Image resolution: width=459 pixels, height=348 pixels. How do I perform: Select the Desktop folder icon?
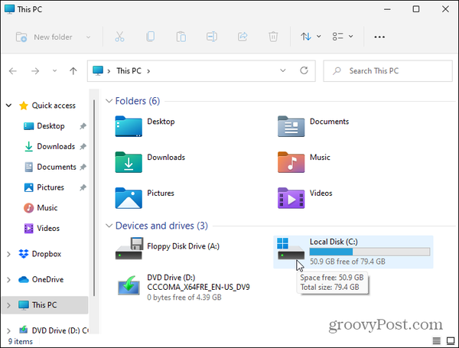click(129, 126)
